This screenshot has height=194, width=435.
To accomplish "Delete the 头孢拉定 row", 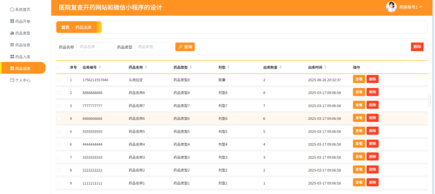I will tap(372, 79).
